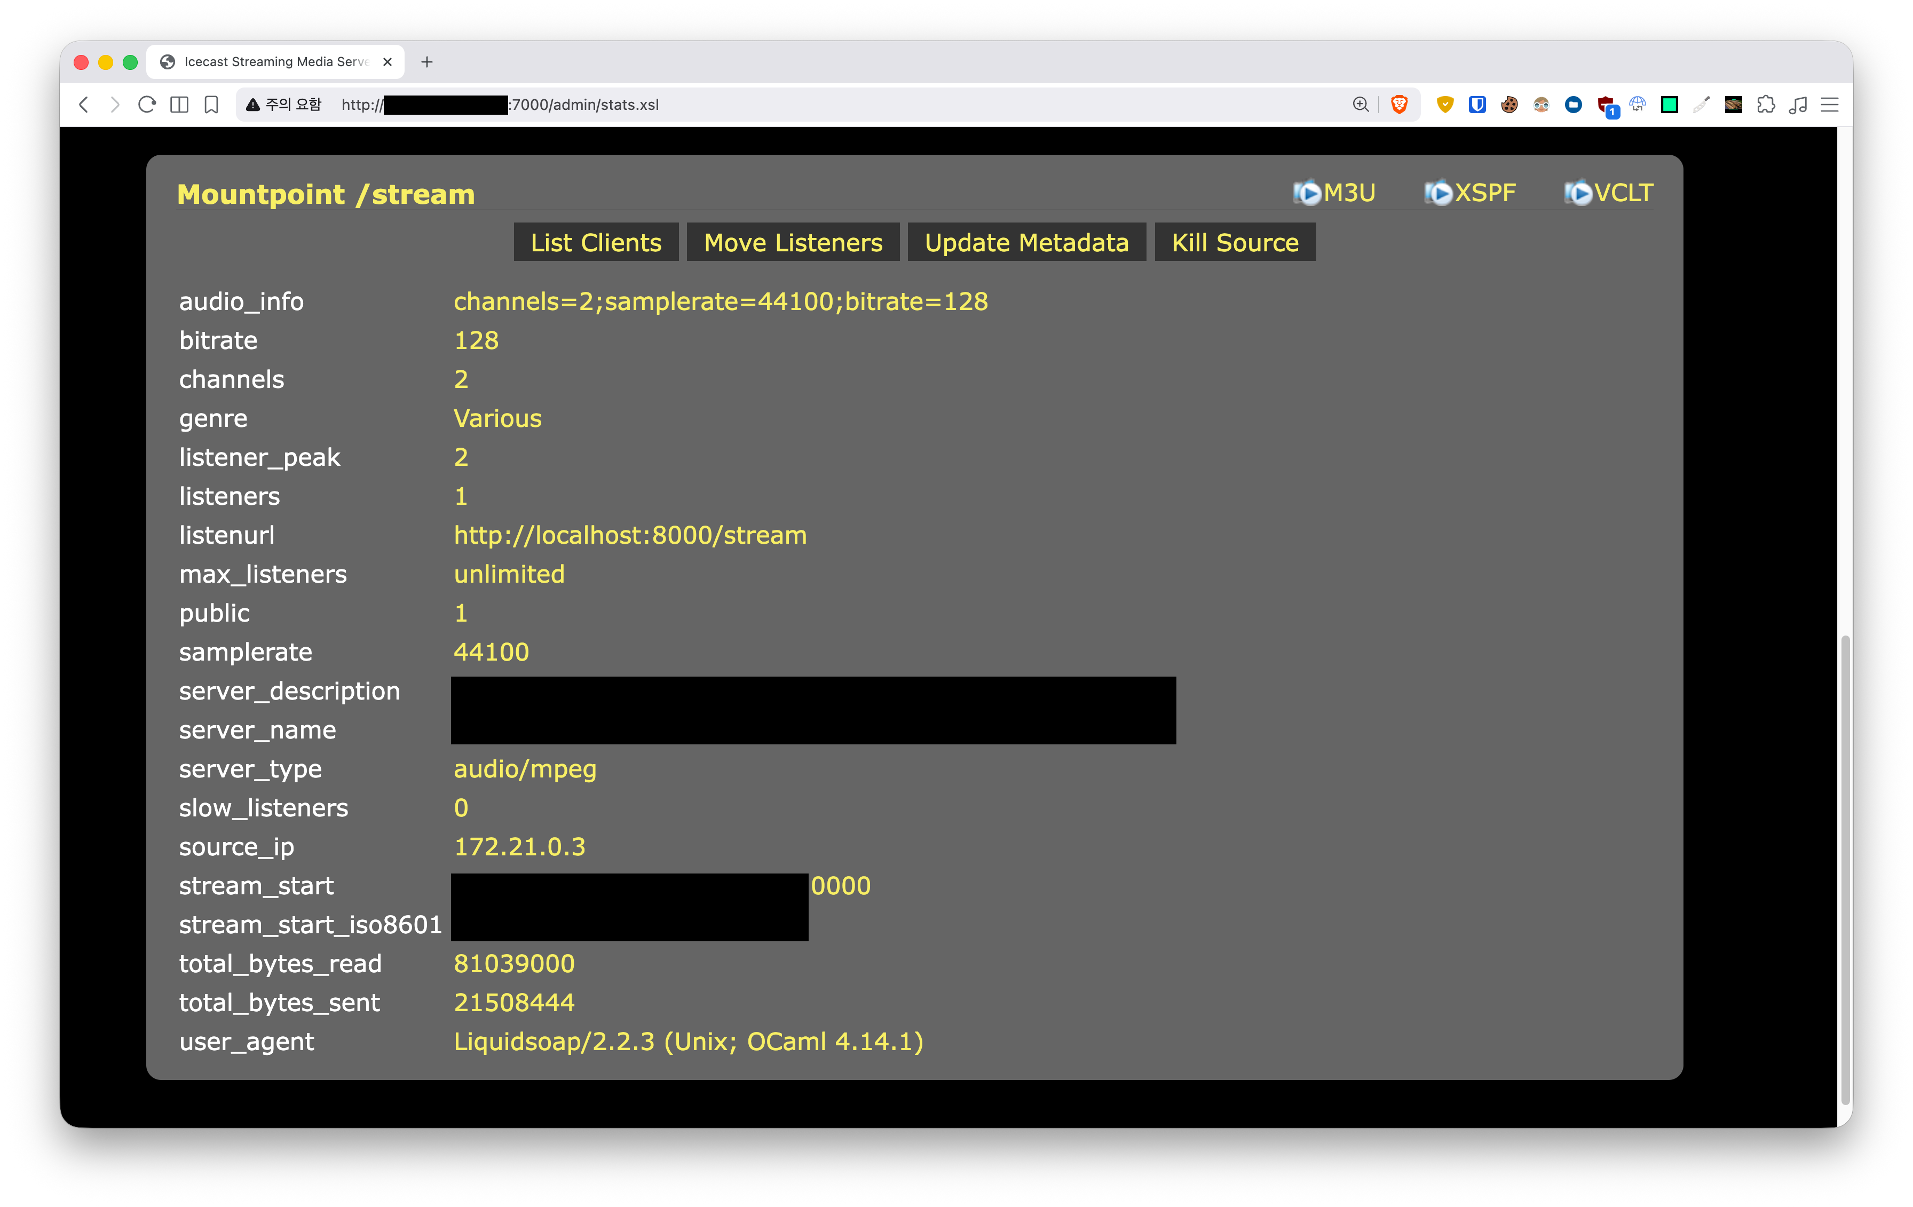This screenshot has height=1207, width=1913.
Task: Open the extensions puzzle piece menu
Action: pyautogui.click(x=1765, y=105)
